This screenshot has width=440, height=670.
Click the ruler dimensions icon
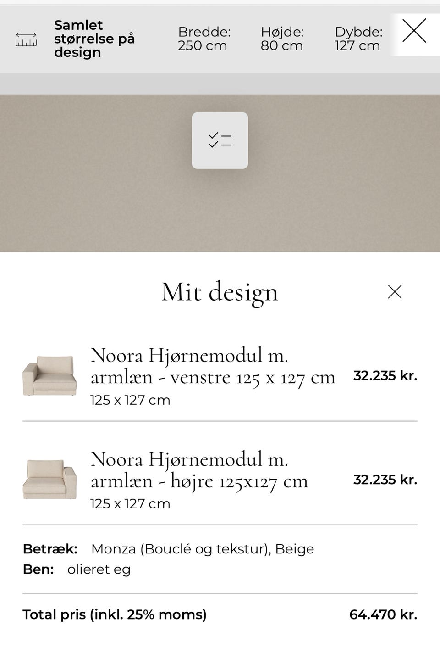[26, 39]
